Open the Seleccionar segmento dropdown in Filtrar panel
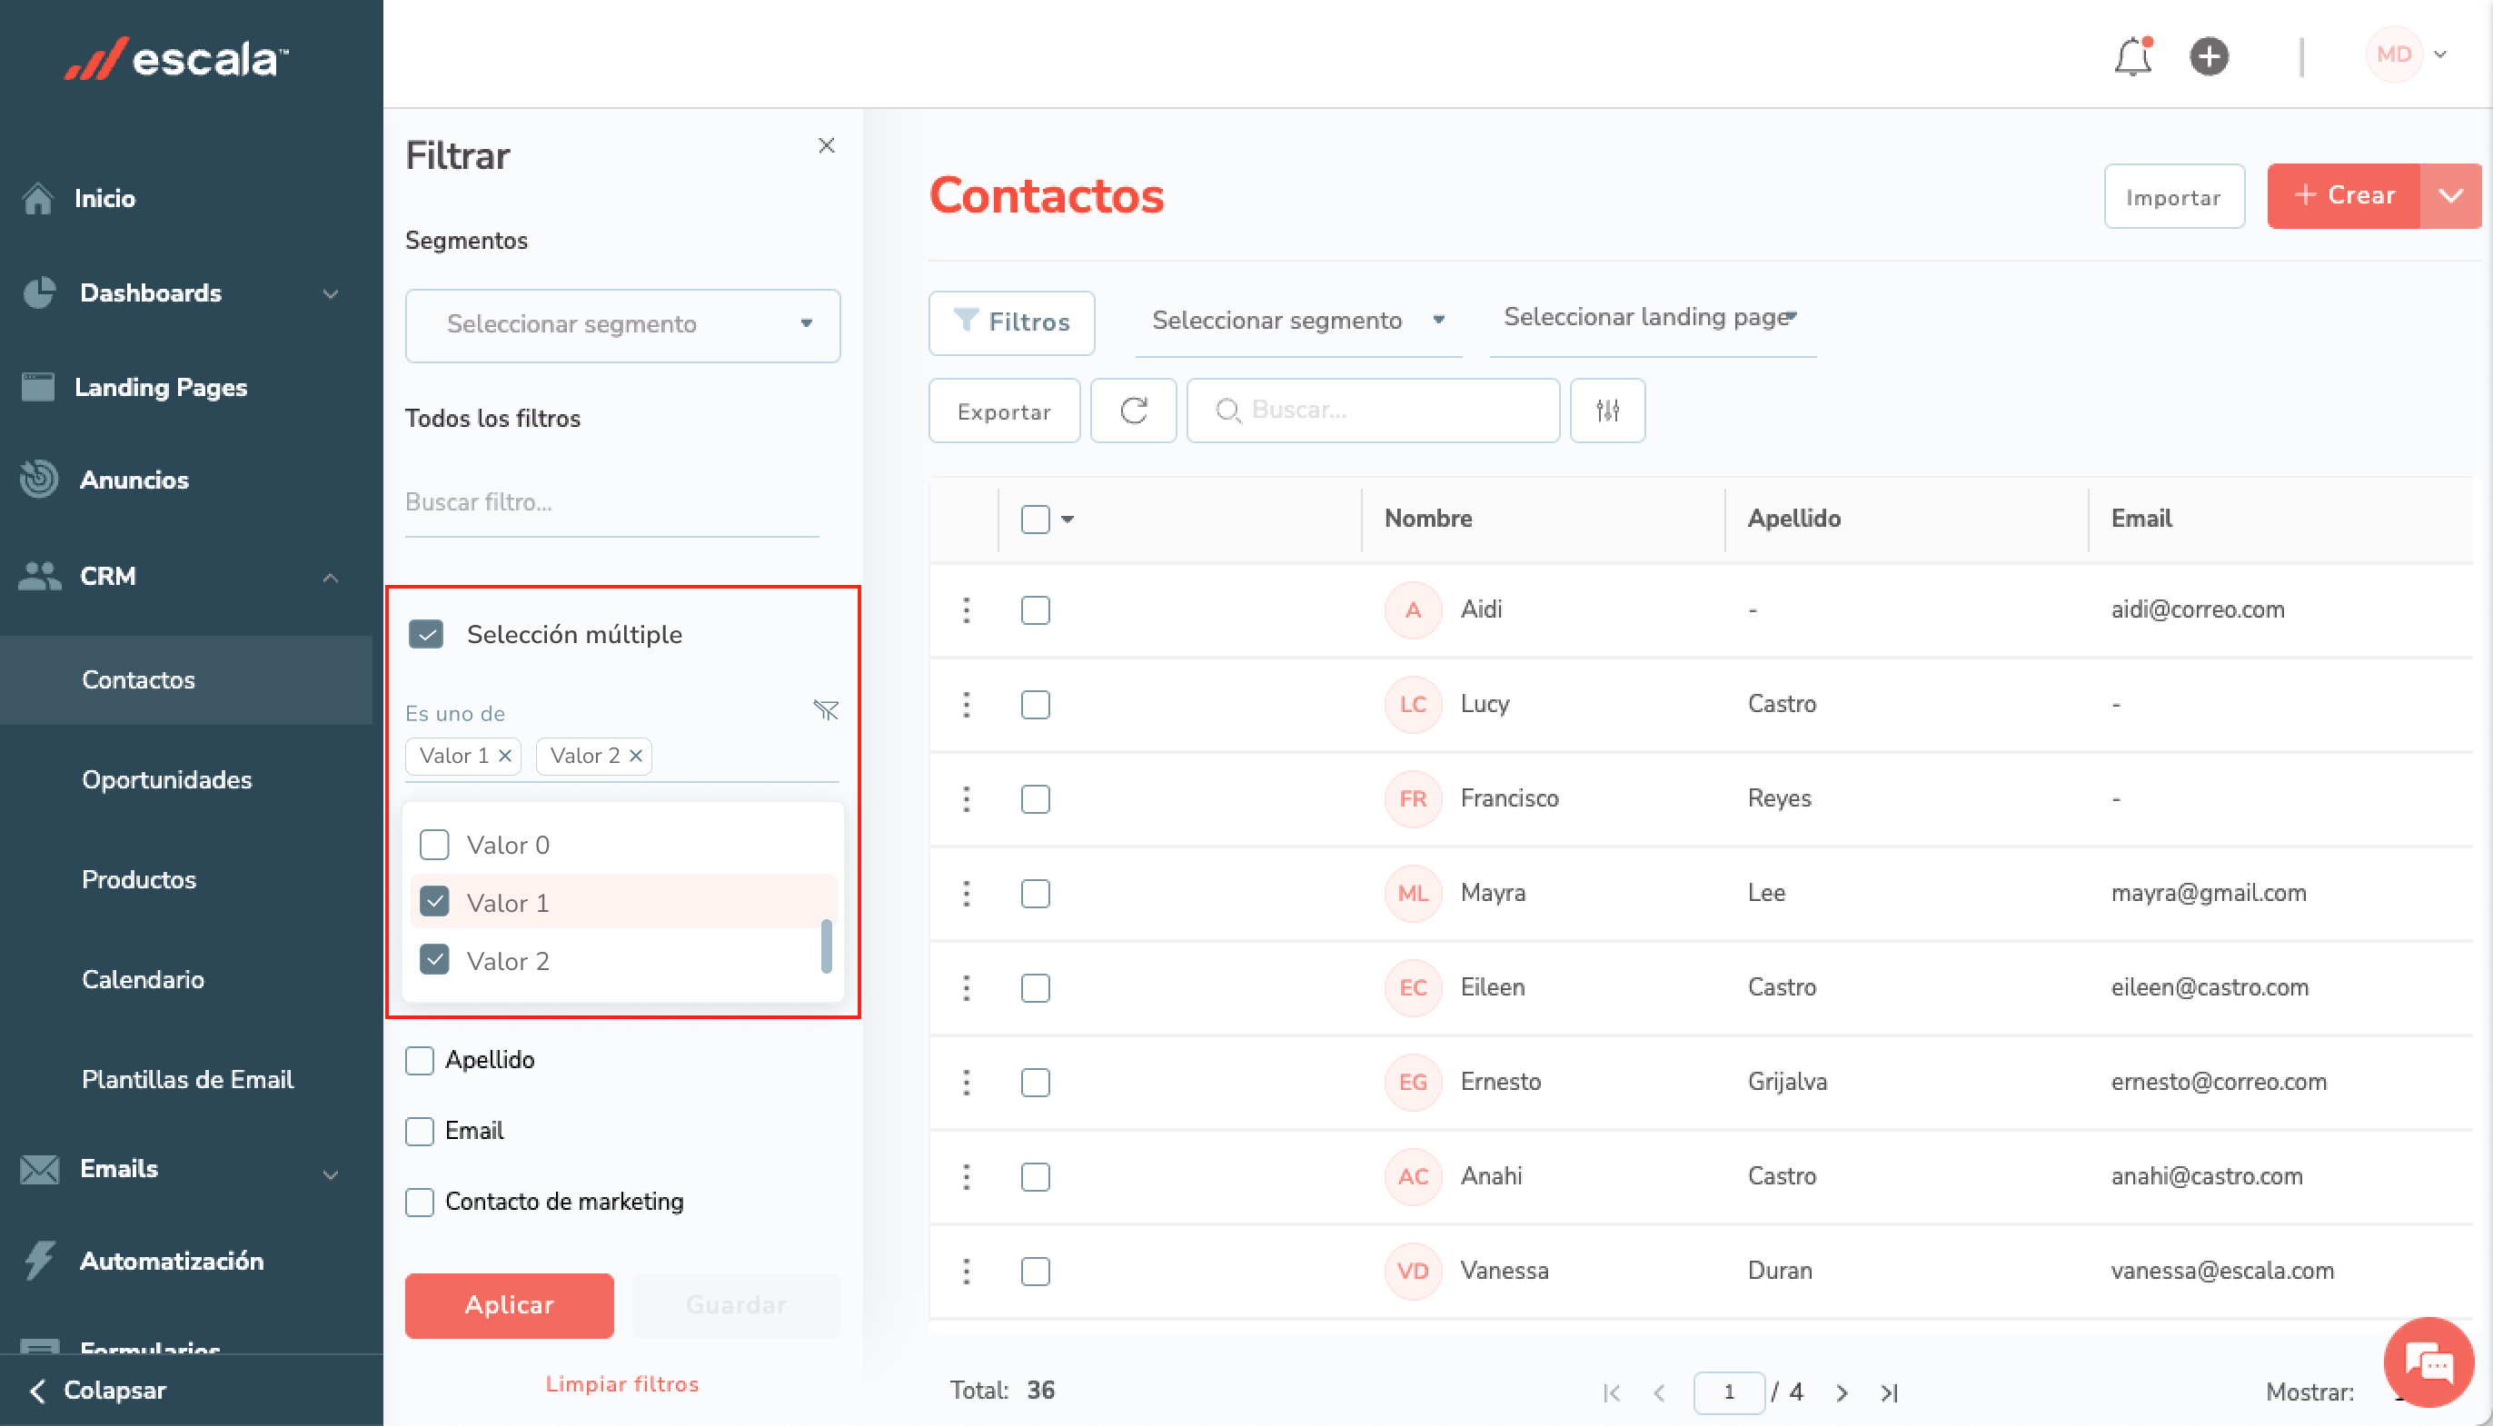 click(x=623, y=325)
